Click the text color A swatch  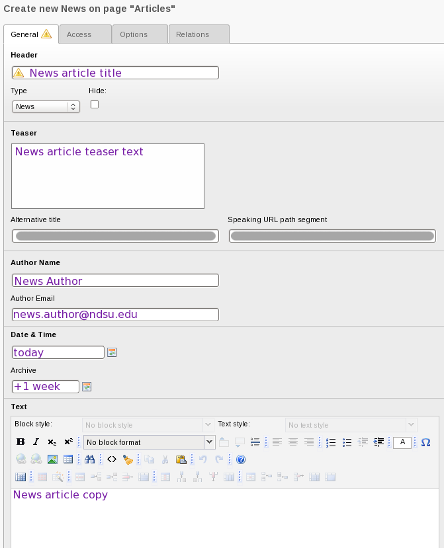point(403,442)
